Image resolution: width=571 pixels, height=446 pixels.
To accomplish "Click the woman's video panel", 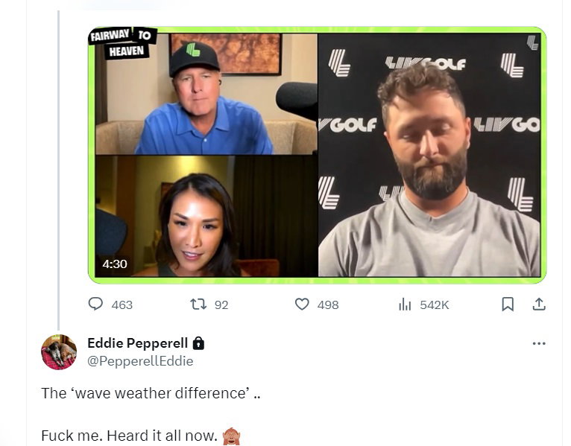I will 206,216.
